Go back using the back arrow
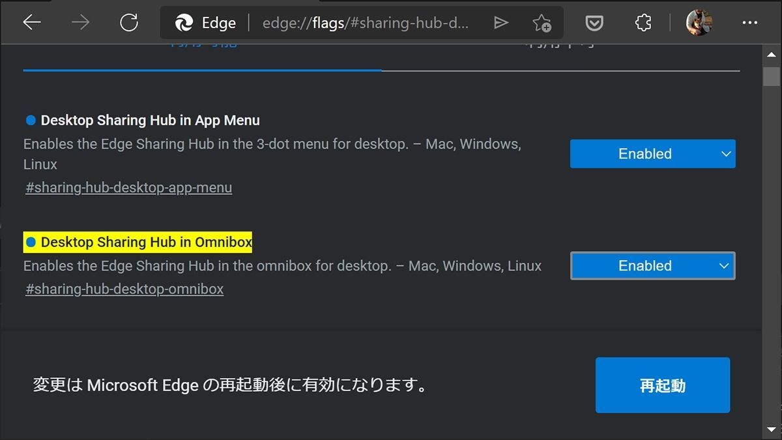 click(x=32, y=23)
